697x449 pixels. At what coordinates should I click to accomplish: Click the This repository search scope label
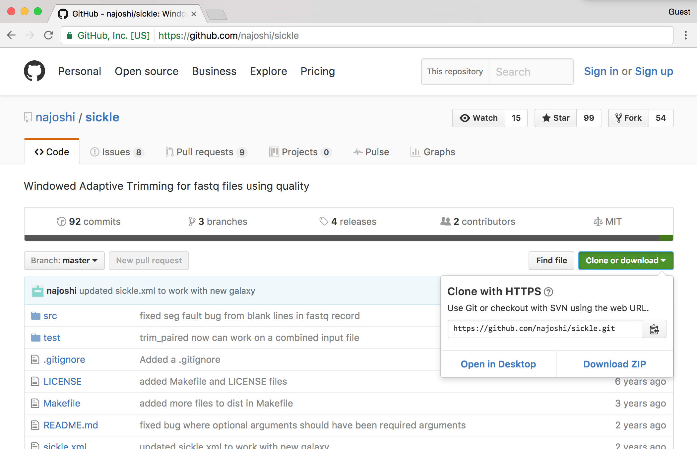pyautogui.click(x=455, y=72)
